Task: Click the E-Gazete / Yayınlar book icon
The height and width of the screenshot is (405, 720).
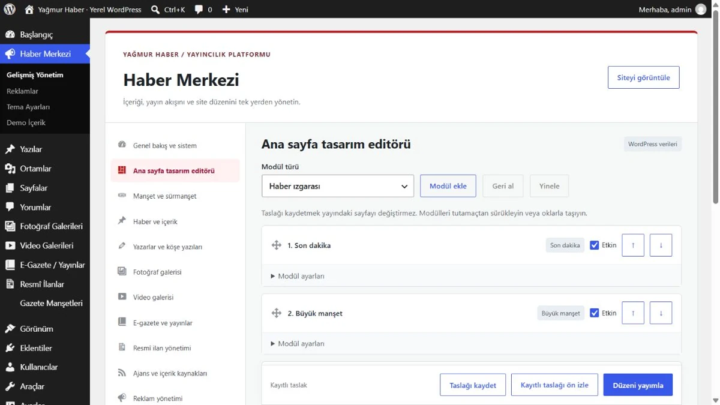Action: (10, 265)
